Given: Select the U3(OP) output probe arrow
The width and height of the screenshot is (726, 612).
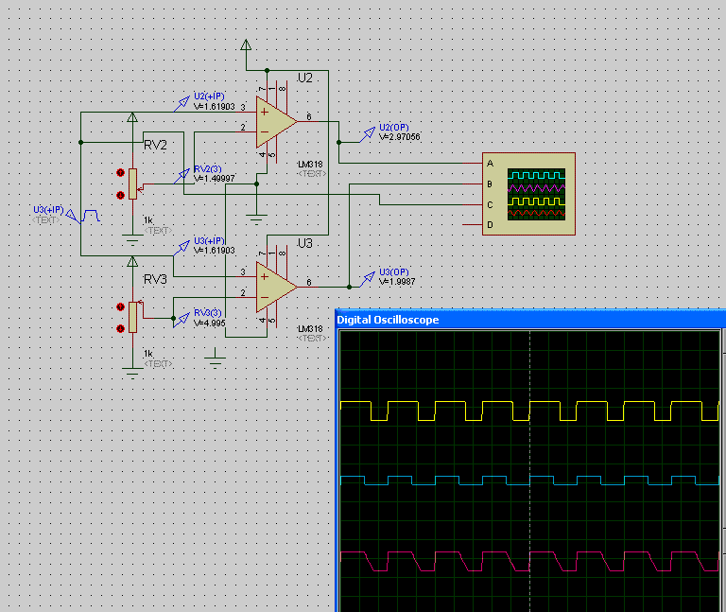Looking at the screenshot, I should pyautogui.click(x=367, y=279).
